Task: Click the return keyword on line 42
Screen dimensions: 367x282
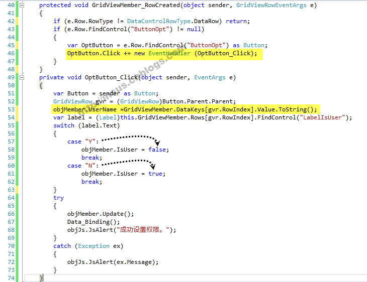Action: (x=236, y=21)
